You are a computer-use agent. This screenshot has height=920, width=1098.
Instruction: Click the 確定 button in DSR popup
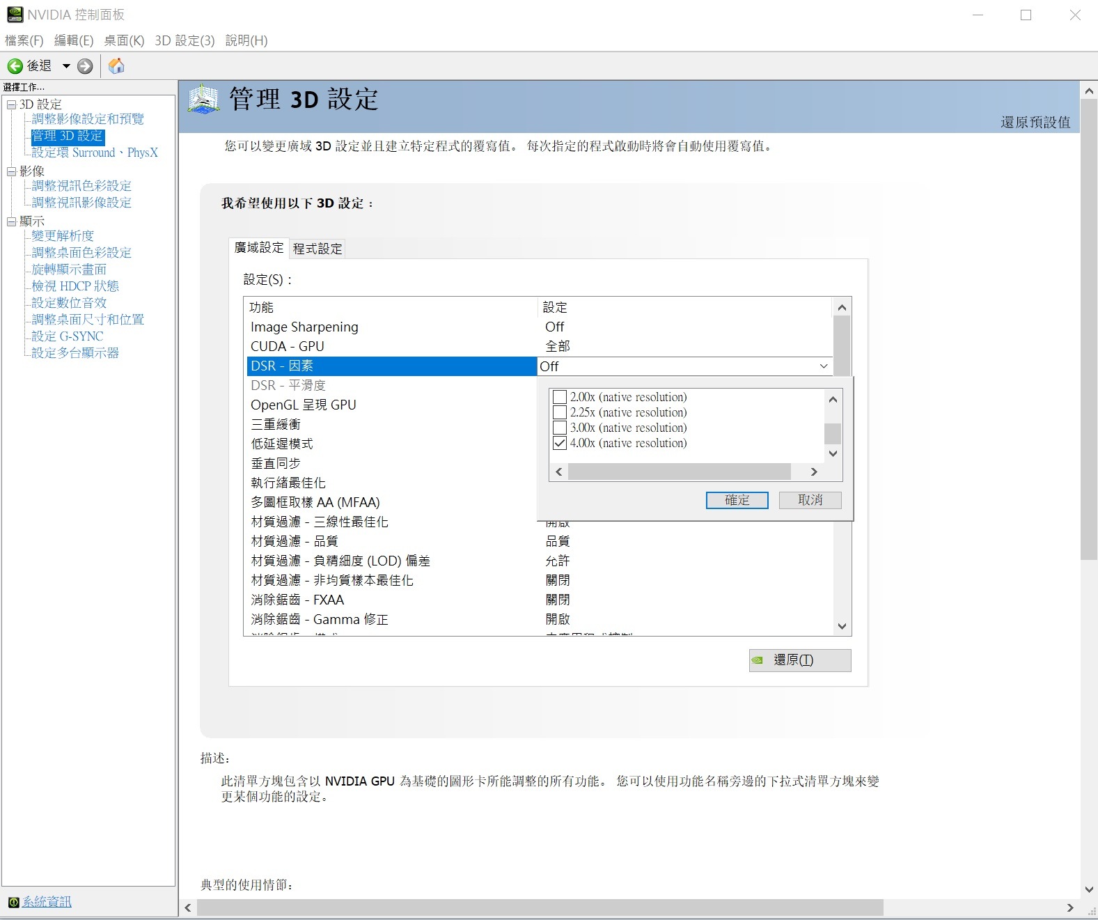point(737,500)
